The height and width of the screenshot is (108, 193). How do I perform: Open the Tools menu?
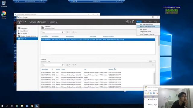pos(145,22)
